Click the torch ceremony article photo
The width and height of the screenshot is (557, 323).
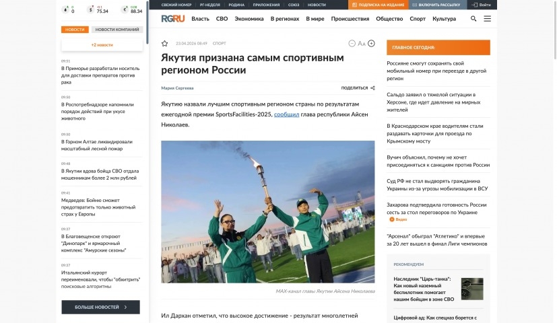click(x=268, y=212)
